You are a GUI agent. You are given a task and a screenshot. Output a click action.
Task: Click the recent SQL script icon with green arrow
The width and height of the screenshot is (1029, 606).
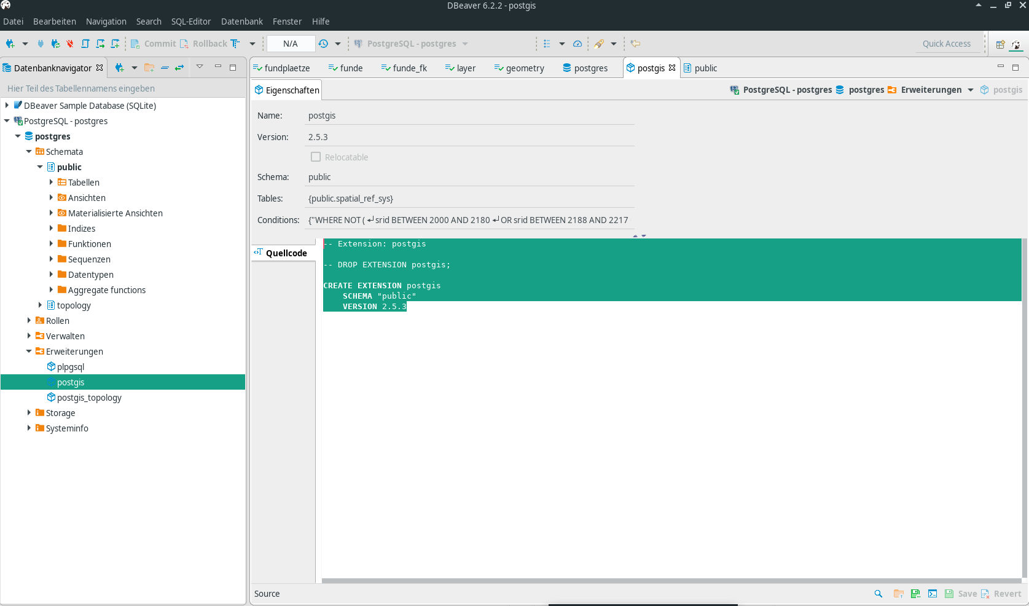(x=100, y=44)
